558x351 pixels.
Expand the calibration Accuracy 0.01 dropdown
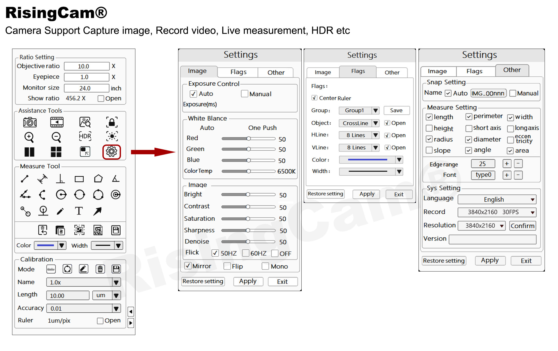point(116,308)
